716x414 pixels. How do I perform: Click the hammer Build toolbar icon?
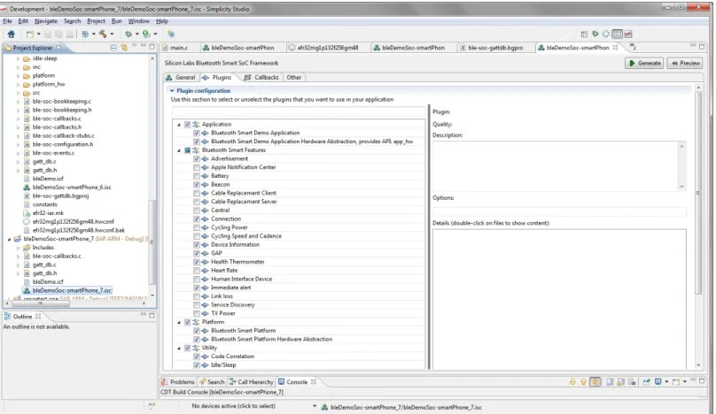(x=103, y=34)
